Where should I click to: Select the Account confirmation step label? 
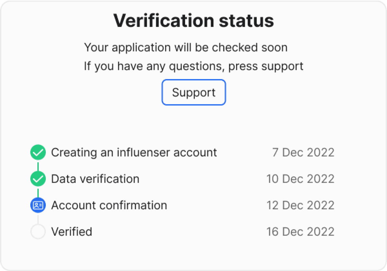pyautogui.click(x=109, y=205)
